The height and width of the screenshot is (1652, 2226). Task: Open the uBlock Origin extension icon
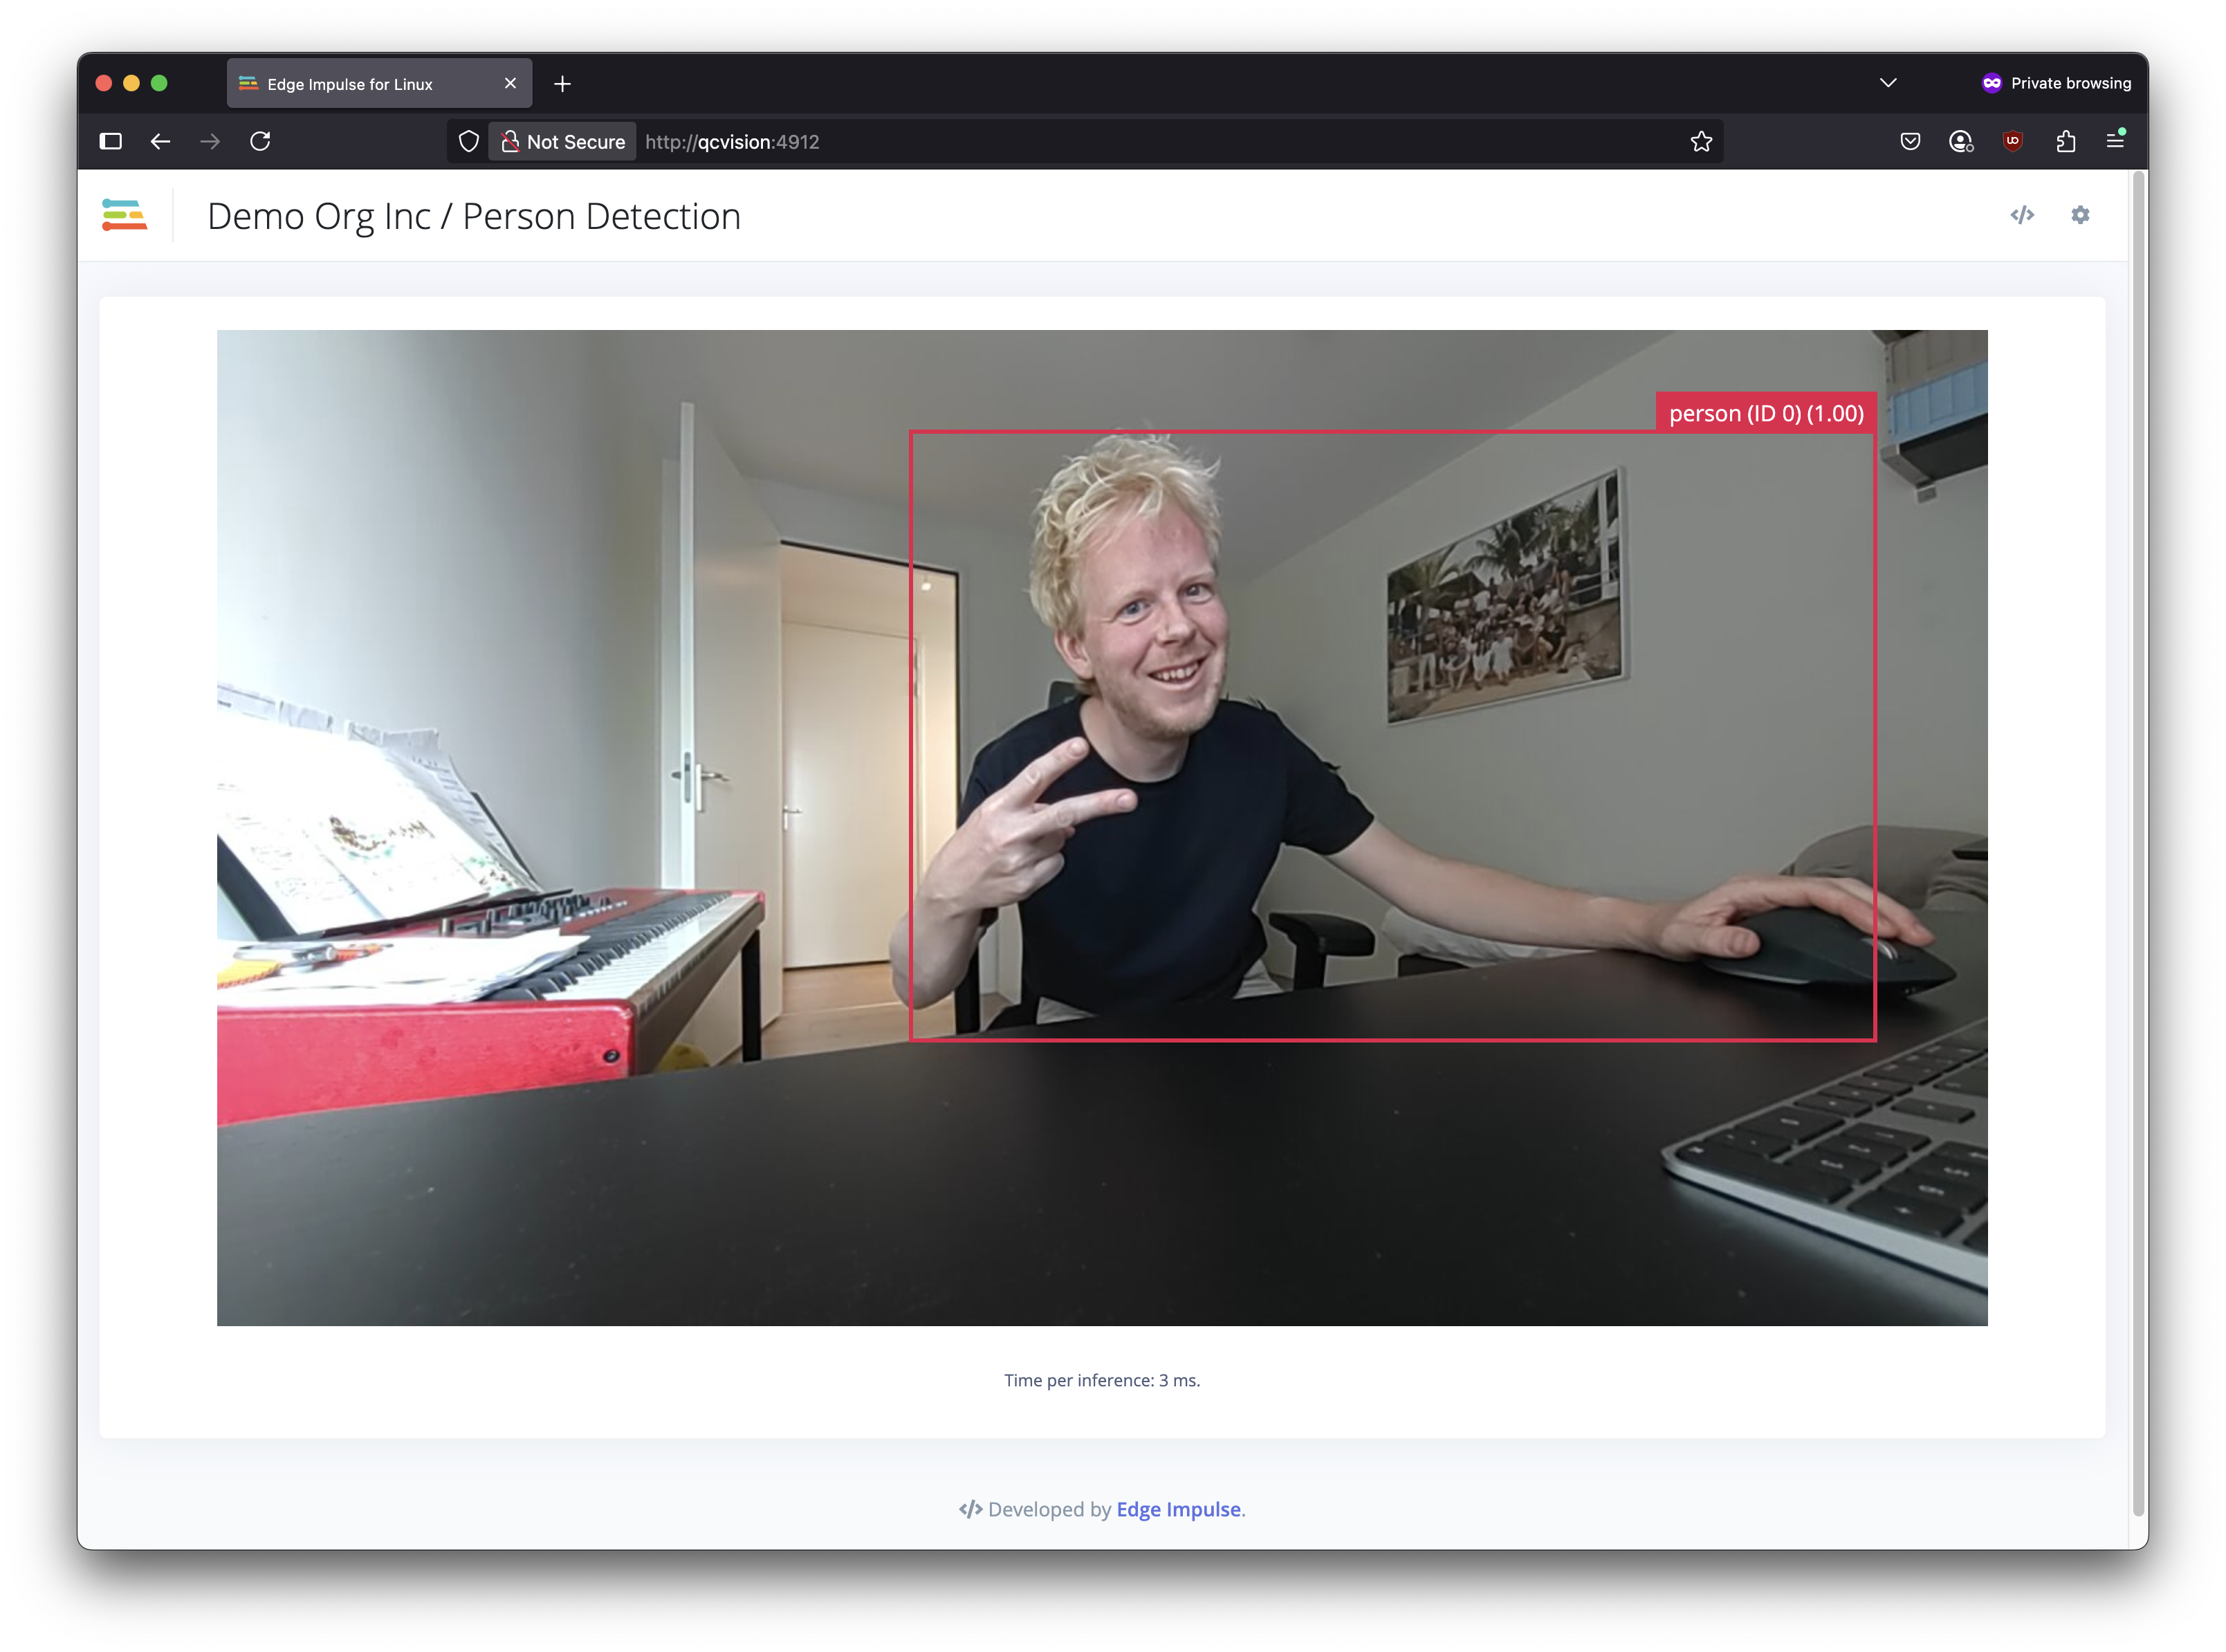(2012, 141)
